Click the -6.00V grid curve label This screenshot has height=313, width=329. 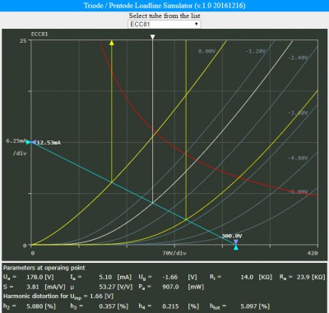pos(298,191)
